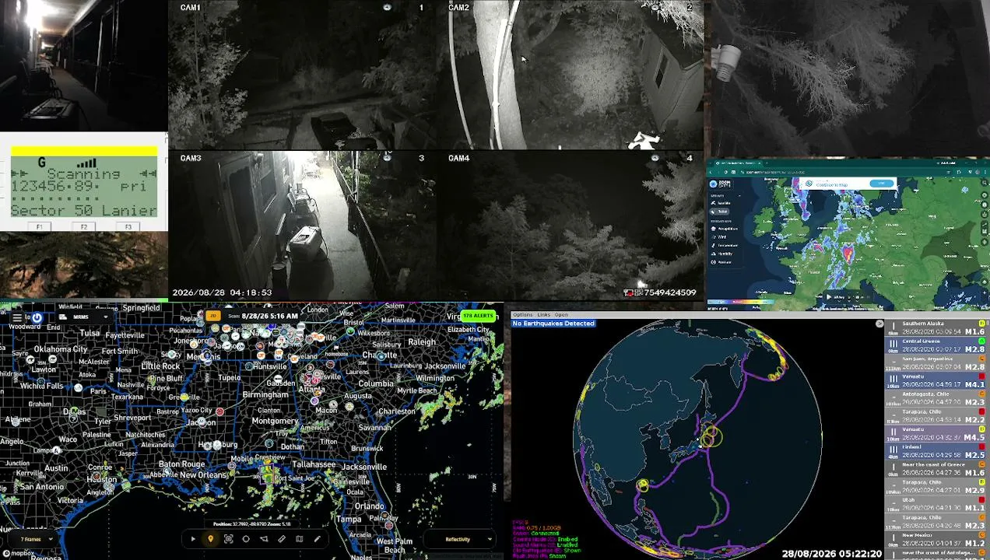Screen dimensions: 990x560
Task: Select the Utah M1.1 earthquake entry
Action: point(936,504)
